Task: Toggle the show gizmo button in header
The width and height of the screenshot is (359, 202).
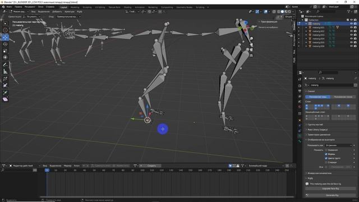Action: click(257, 11)
